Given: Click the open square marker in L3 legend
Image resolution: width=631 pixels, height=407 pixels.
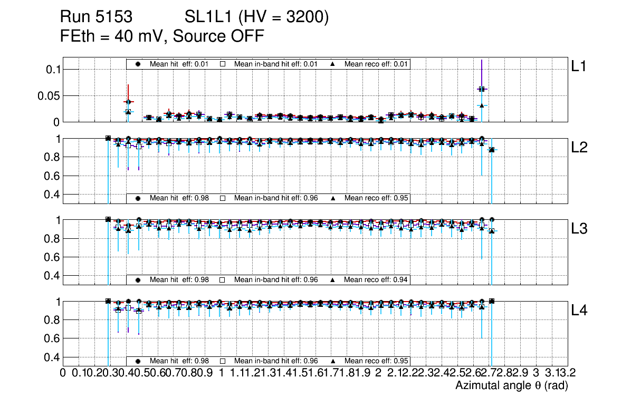Looking at the screenshot, I should (x=223, y=280).
